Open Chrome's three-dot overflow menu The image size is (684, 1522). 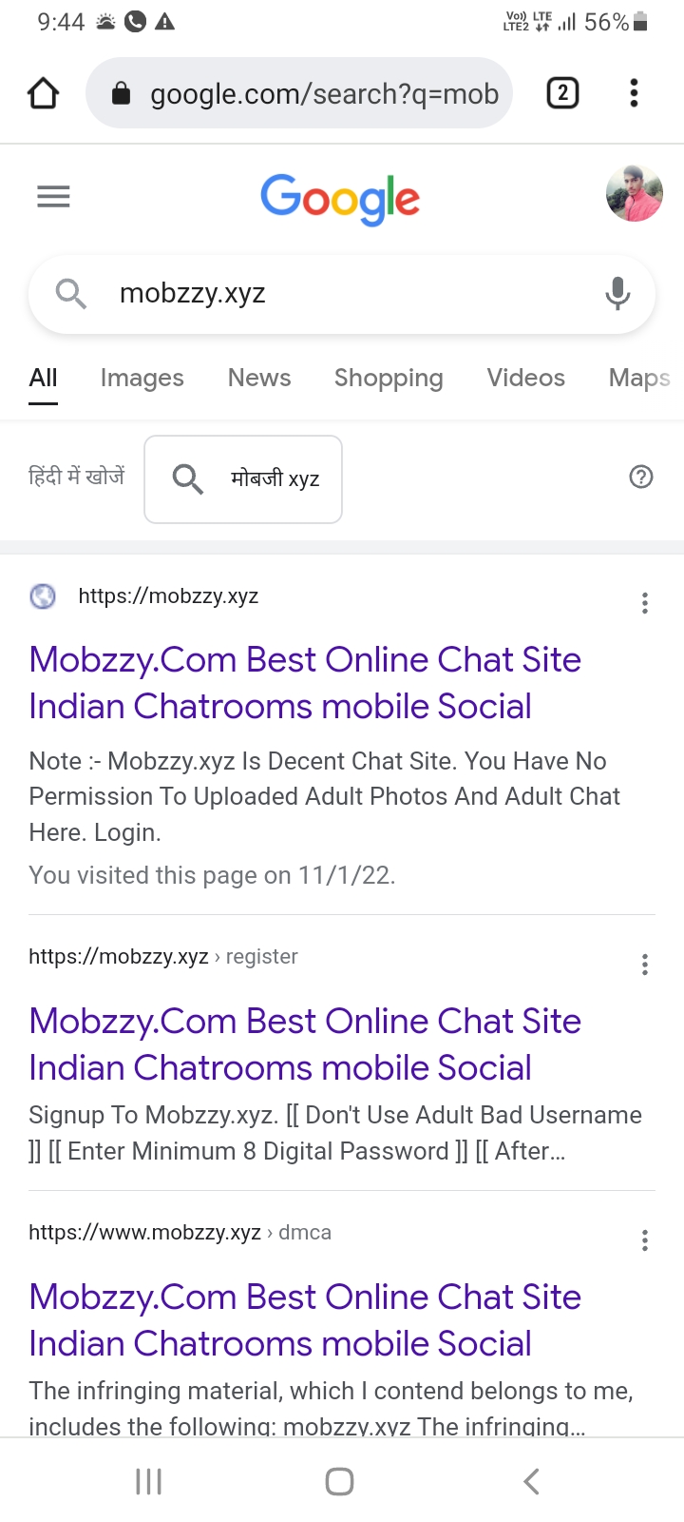point(634,93)
